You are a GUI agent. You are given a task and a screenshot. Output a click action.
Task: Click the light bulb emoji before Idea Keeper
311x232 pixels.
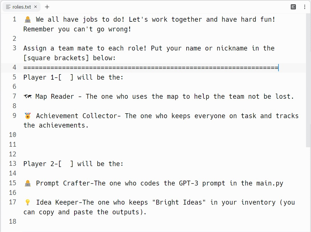28,202
